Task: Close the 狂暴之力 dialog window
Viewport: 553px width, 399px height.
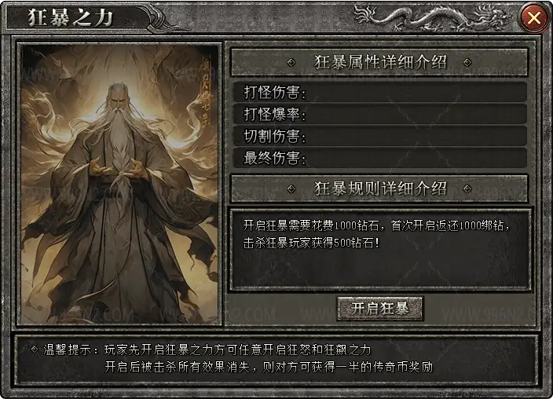Action: [x=534, y=17]
